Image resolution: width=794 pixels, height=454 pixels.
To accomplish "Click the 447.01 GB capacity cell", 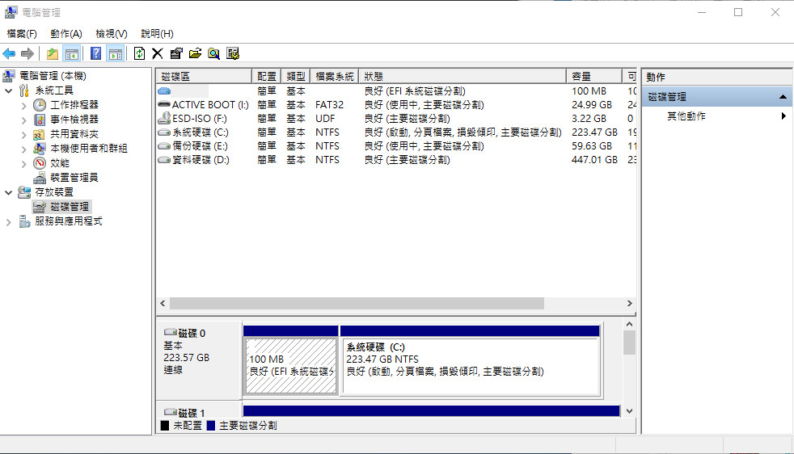I will click(594, 159).
